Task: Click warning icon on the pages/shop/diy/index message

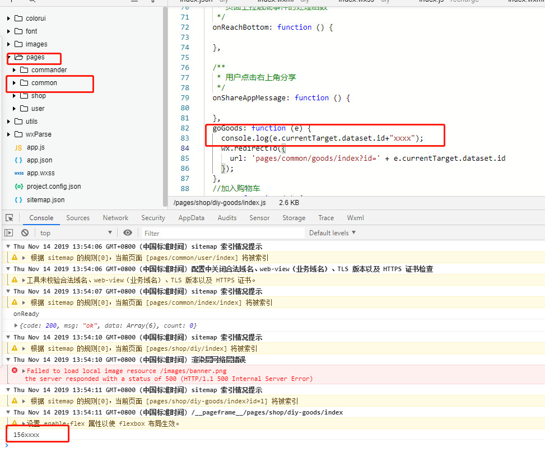Action: point(15,348)
